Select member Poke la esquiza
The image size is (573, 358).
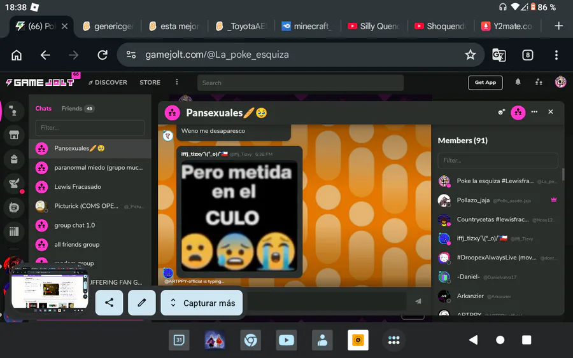coord(498,181)
